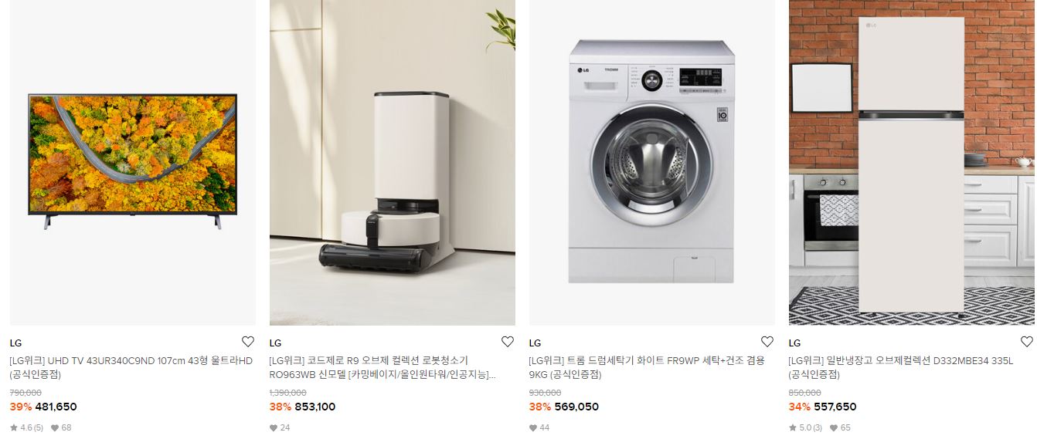Image resolution: width=1037 pixels, height=439 pixels.
Task: View the beige refrigerator product image
Action: click(x=911, y=163)
